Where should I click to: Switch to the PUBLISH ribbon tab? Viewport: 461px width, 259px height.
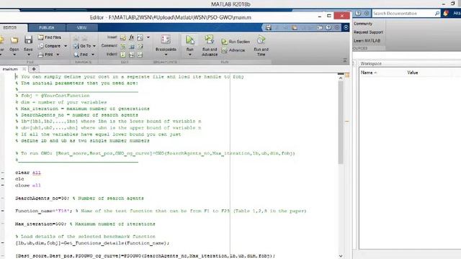tap(46, 27)
